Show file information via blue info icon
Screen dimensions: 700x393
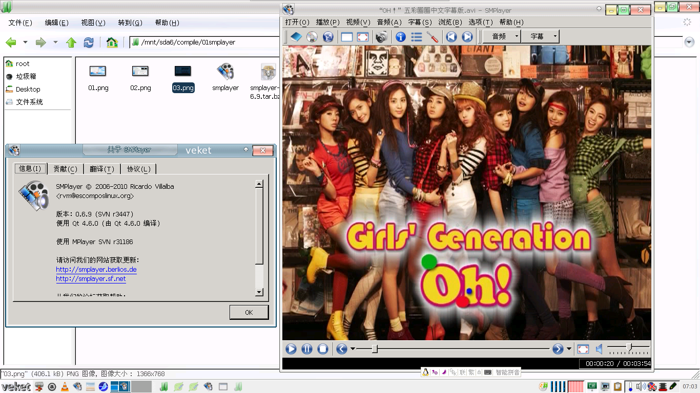[x=401, y=36]
